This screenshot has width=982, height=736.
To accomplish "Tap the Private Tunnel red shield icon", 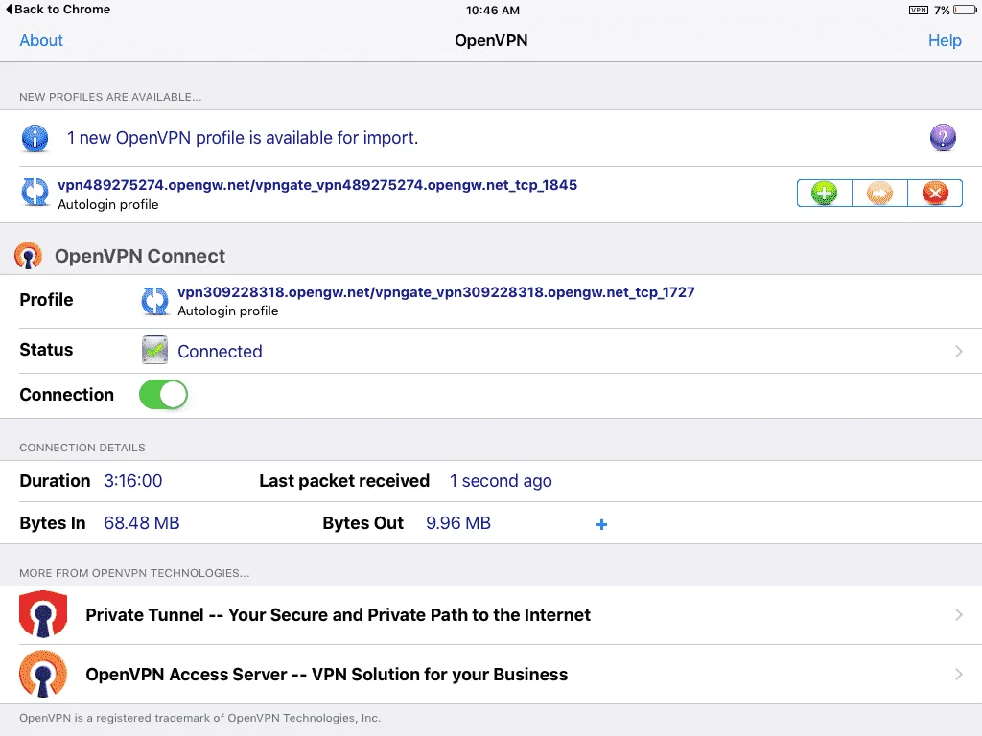I will pyautogui.click(x=43, y=614).
